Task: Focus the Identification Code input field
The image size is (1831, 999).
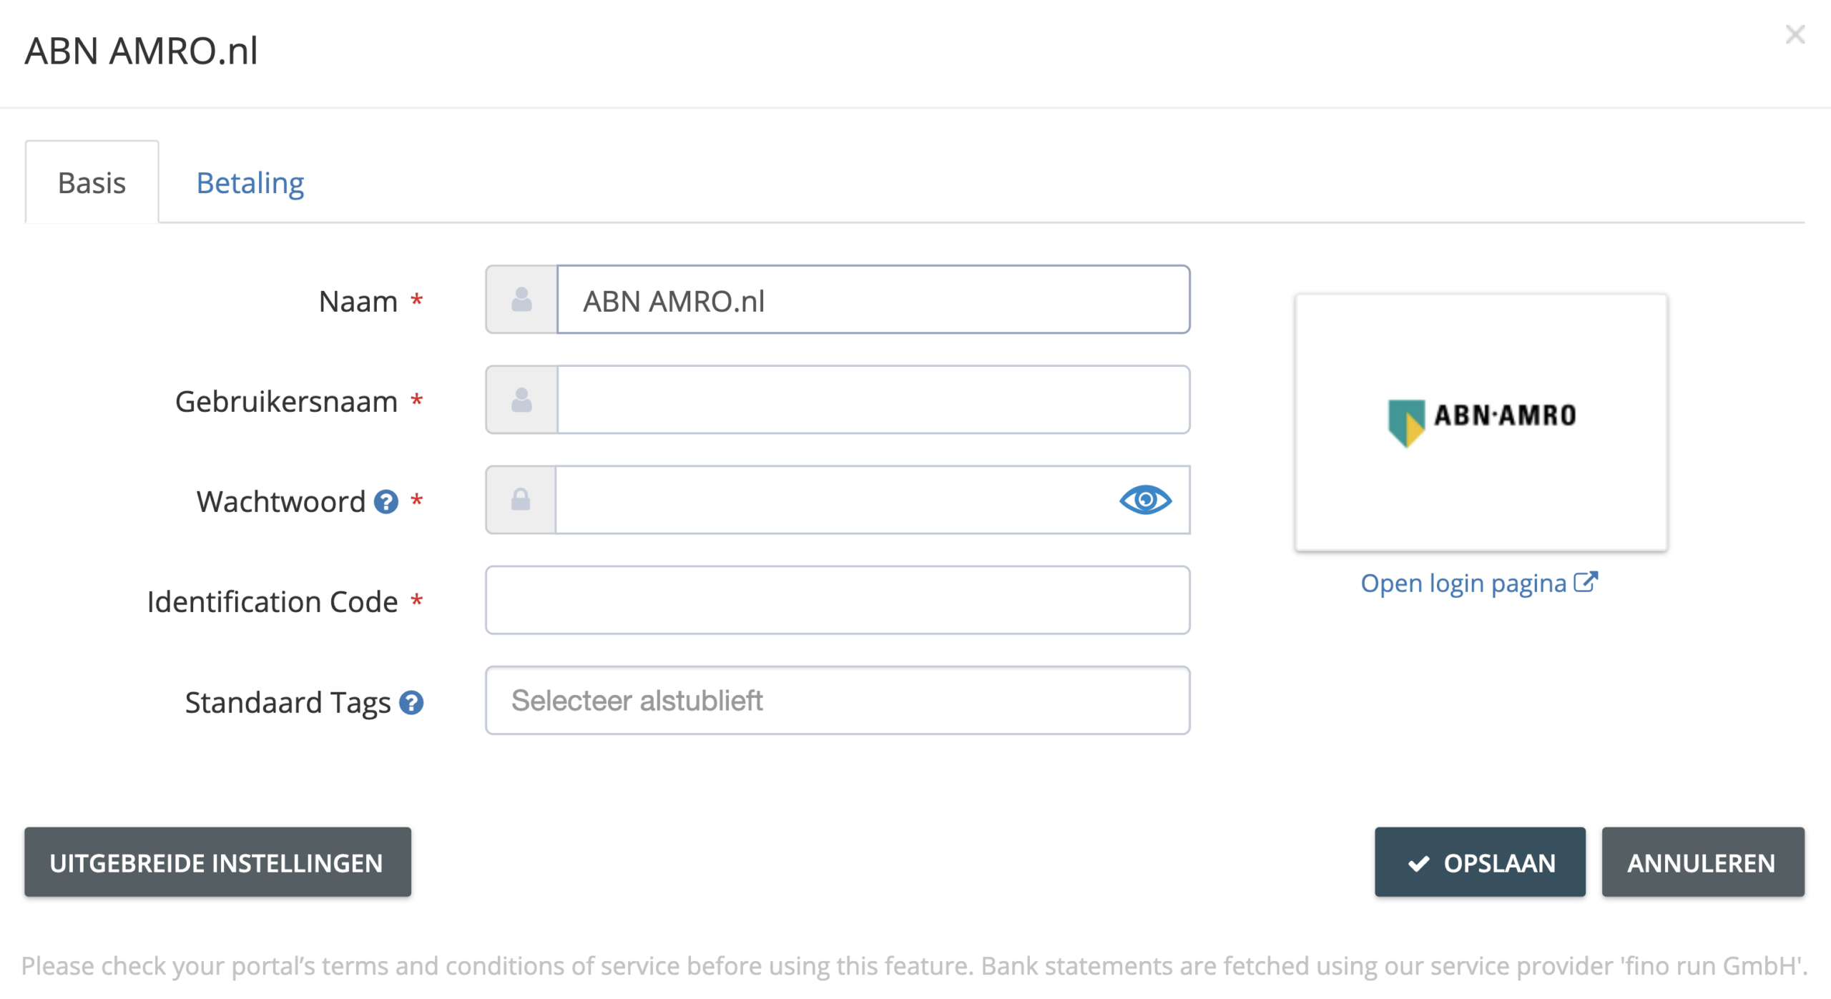Action: tap(838, 600)
